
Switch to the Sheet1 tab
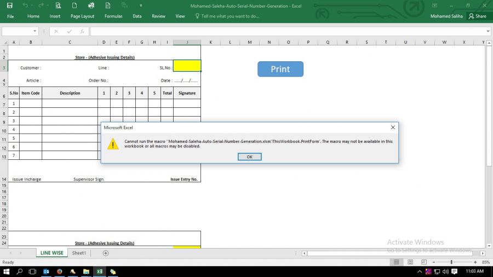(x=79, y=253)
